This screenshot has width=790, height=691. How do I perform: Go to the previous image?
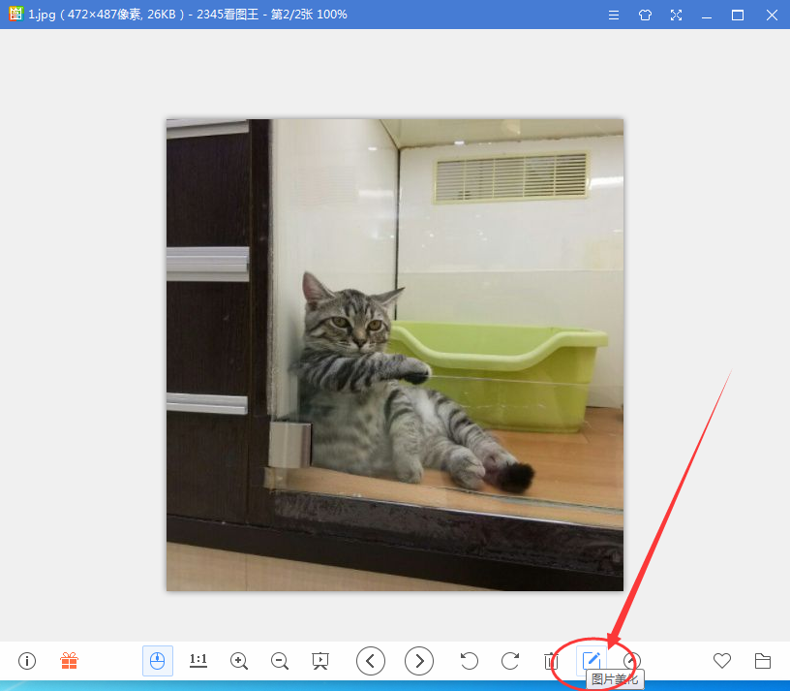[371, 661]
